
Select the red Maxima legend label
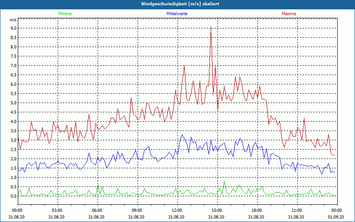(289, 14)
